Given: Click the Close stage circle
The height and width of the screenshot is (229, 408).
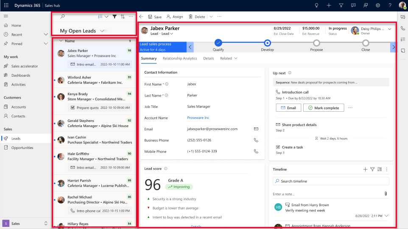Looking at the screenshot, I should (x=366, y=43).
